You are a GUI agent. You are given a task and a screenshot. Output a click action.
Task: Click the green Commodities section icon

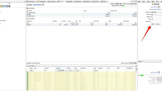(27, 19)
